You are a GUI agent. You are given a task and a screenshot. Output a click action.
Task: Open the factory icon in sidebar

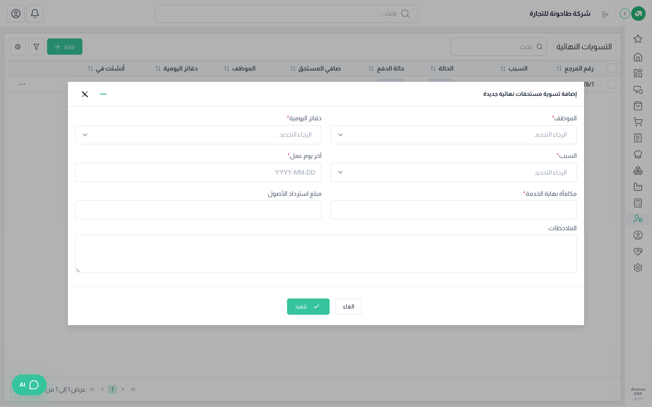(x=638, y=187)
